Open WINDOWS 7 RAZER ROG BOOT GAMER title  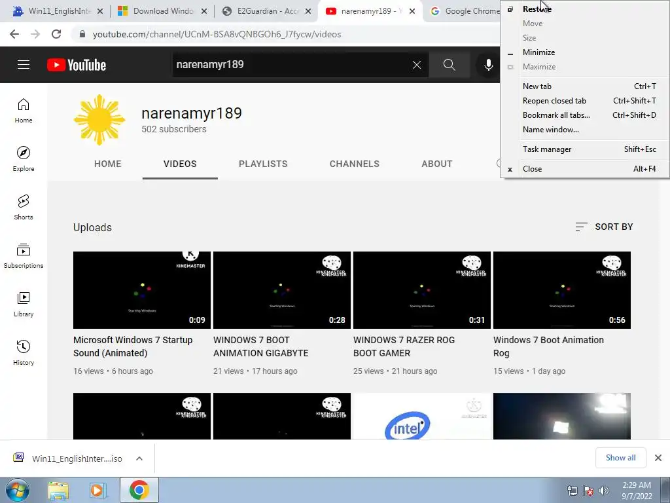click(404, 346)
